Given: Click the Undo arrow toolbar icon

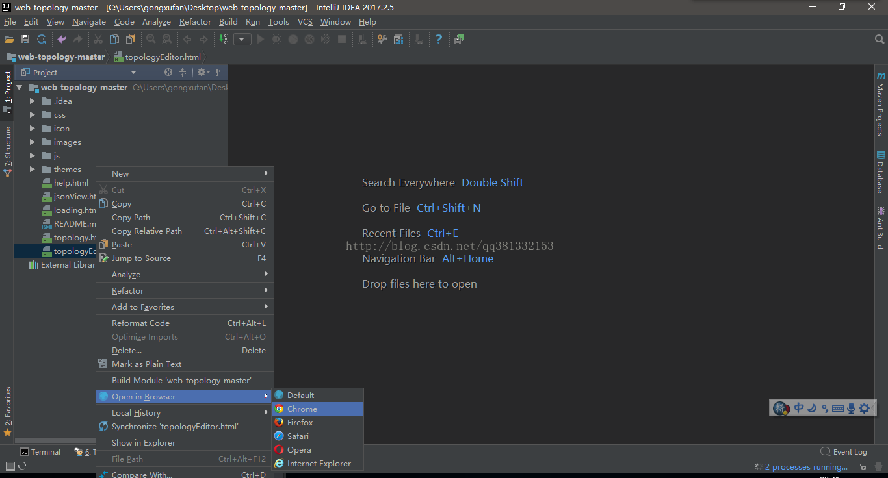Looking at the screenshot, I should tap(62, 40).
